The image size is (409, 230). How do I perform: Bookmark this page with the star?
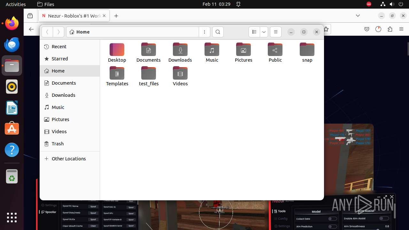click(x=326, y=29)
